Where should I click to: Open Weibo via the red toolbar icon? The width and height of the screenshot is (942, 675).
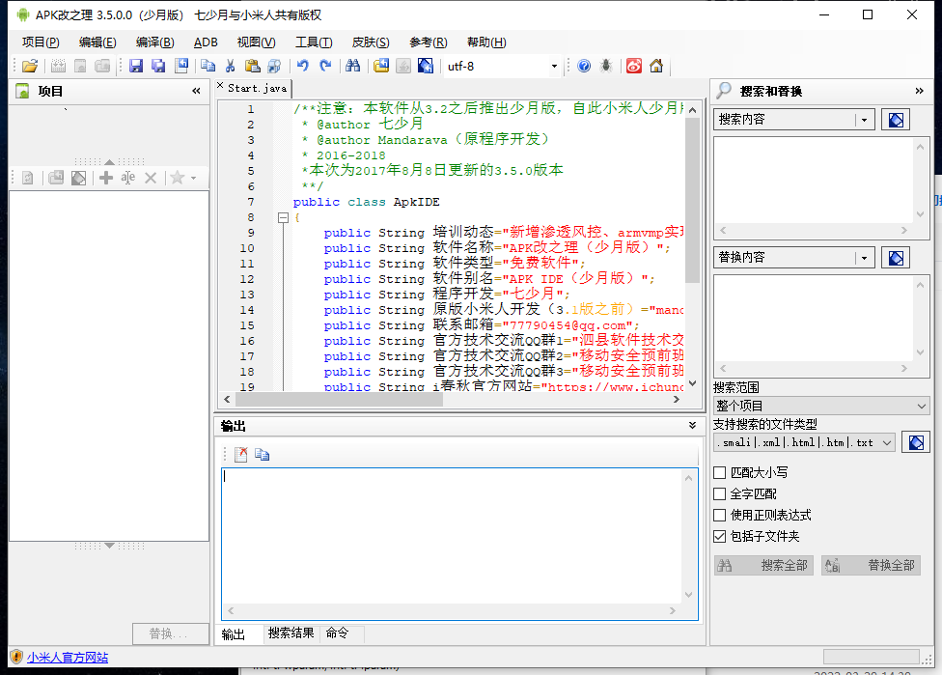pos(634,65)
